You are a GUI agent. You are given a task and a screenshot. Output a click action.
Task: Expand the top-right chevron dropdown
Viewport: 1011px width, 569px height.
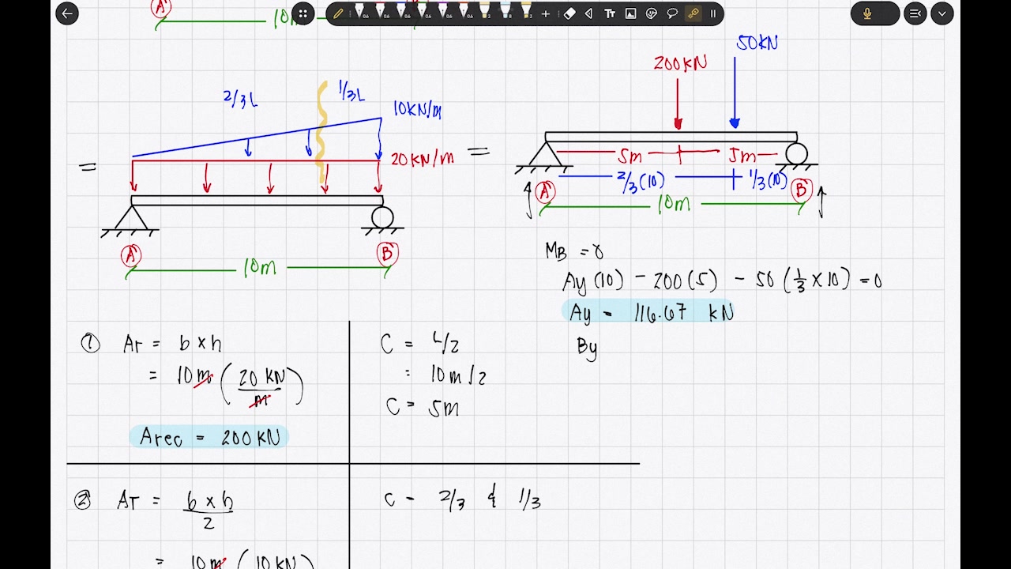(x=942, y=13)
